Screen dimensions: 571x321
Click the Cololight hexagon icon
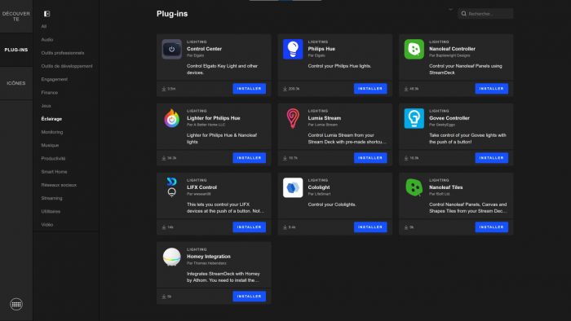(293, 187)
